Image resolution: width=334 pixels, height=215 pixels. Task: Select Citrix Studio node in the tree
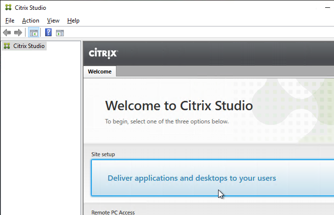(x=24, y=46)
